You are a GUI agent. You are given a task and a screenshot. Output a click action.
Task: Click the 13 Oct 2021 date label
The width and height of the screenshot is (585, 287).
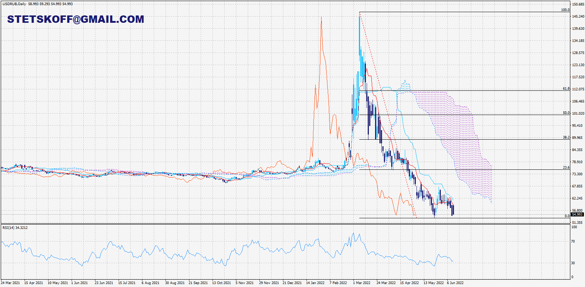(x=221, y=283)
